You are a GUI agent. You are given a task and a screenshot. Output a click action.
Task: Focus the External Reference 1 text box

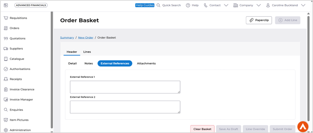tap(125, 87)
